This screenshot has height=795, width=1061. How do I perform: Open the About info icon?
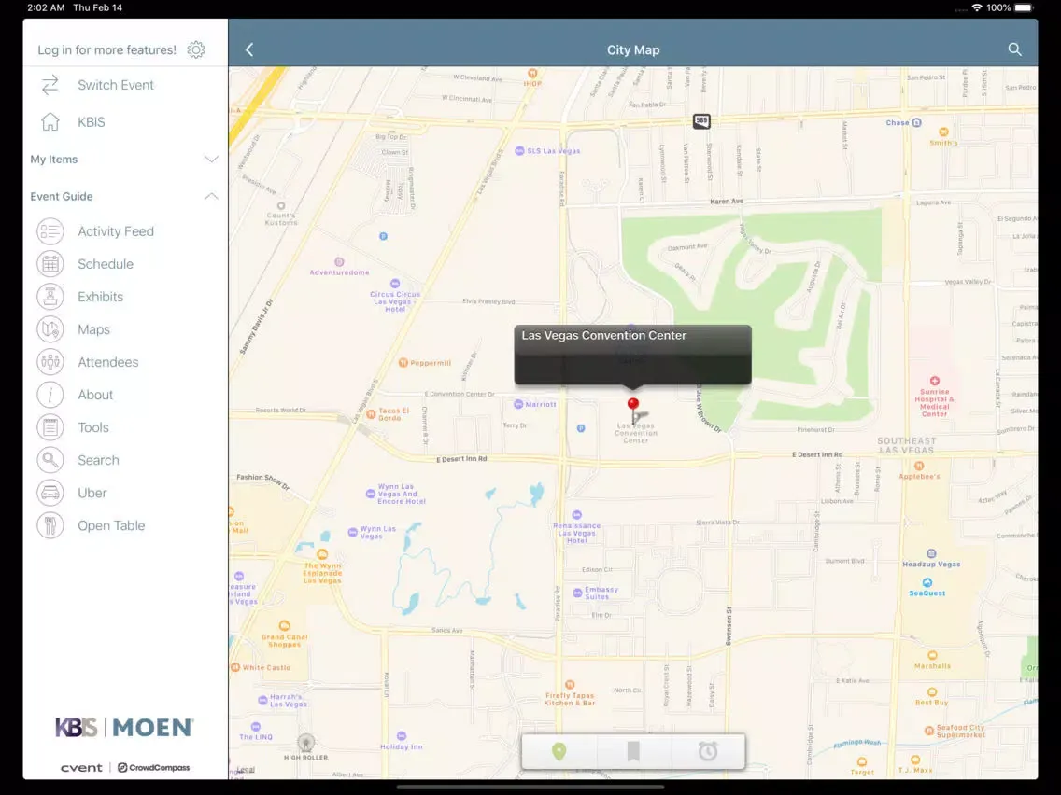click(50, 395)
